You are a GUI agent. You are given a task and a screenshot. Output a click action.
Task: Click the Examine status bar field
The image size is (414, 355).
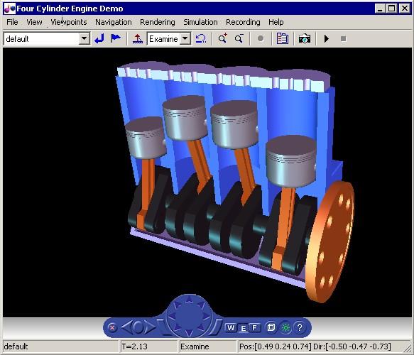click(x=208, y=346)
